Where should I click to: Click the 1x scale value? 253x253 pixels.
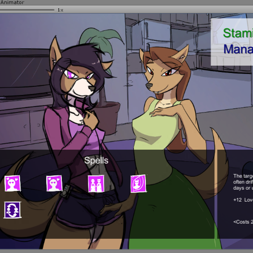[60, 10]
